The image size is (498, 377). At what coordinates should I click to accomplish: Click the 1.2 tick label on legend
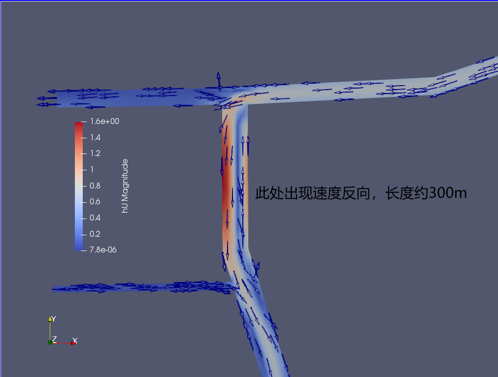click(x=95, y=154)
